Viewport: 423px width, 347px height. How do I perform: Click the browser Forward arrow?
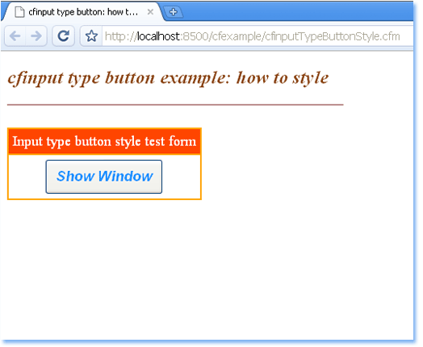coord(36,36)
